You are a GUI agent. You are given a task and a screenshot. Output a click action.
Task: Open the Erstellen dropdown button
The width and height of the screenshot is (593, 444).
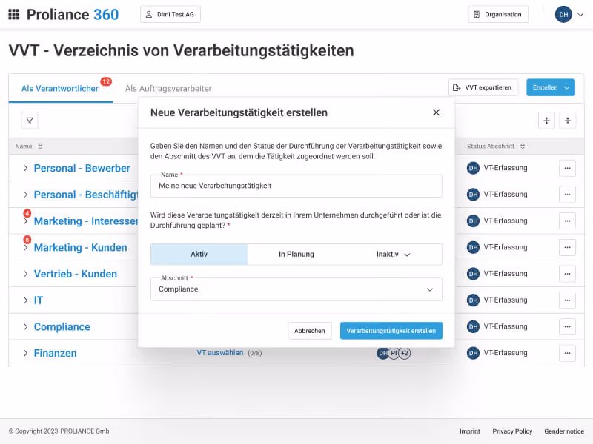(x=551, y=87)
